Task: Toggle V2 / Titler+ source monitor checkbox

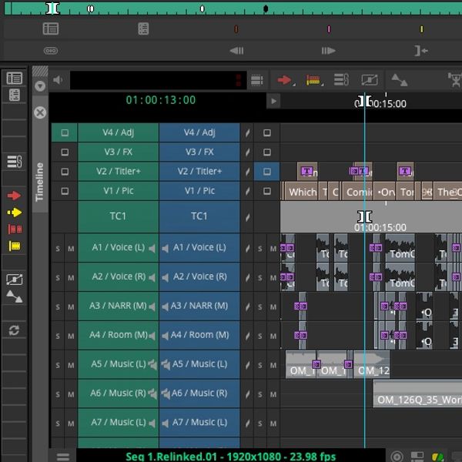Action: pyautogui.click(x=65, y=172)
